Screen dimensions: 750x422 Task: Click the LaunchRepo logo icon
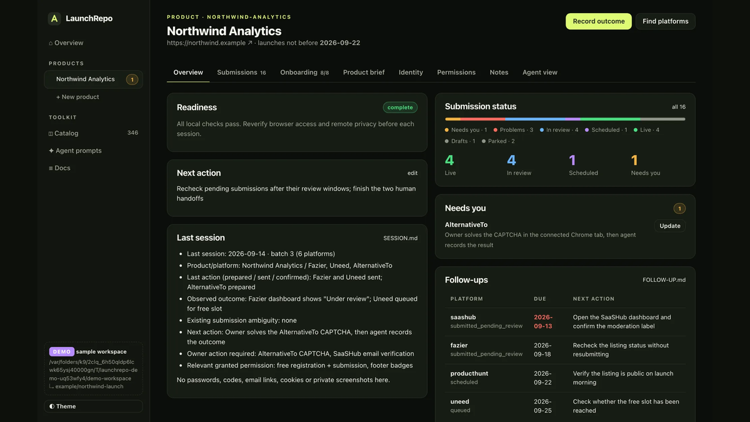[x=54, y=19]
